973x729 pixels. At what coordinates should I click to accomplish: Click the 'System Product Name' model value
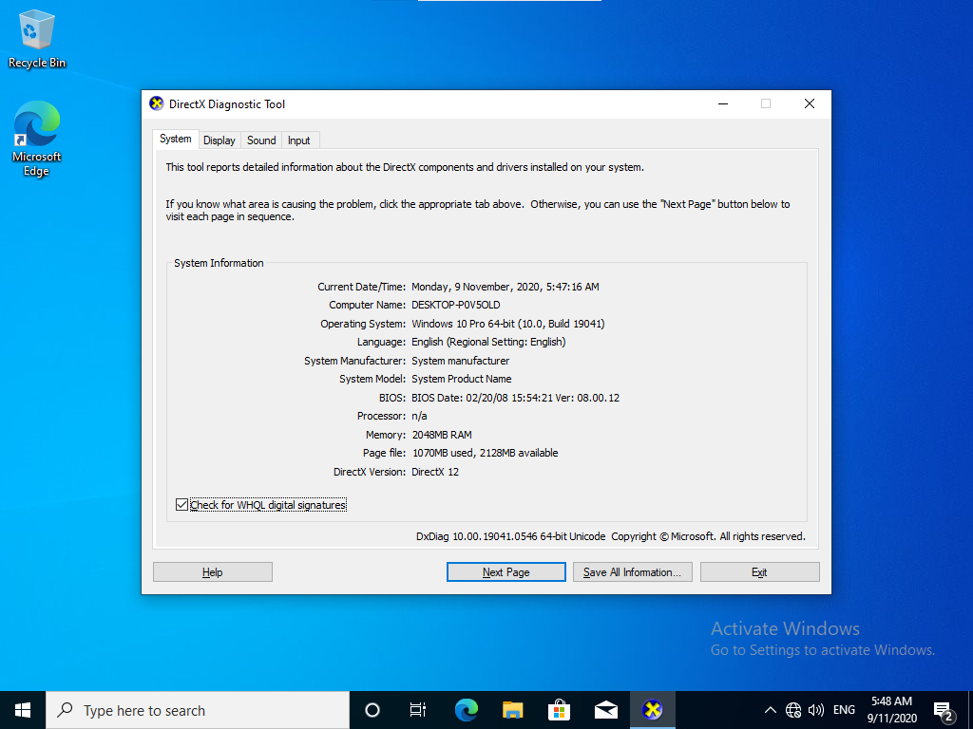pyautogui.click(x=461, y=379)
